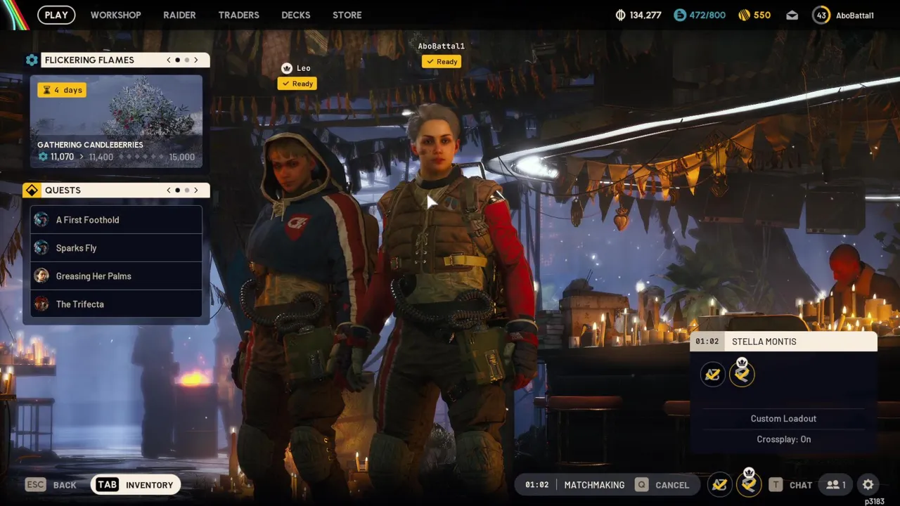This screenshot has height=506, width=900.
Task: Open the A First Foothold quest
Action: click(116, 220)
